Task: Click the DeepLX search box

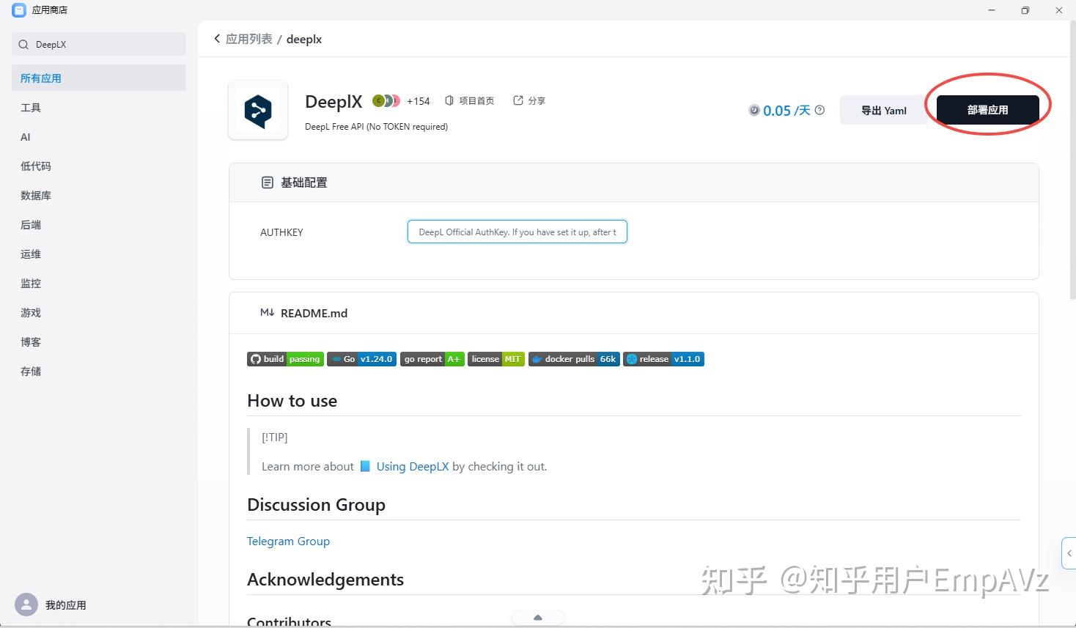Action: (99, 44)
